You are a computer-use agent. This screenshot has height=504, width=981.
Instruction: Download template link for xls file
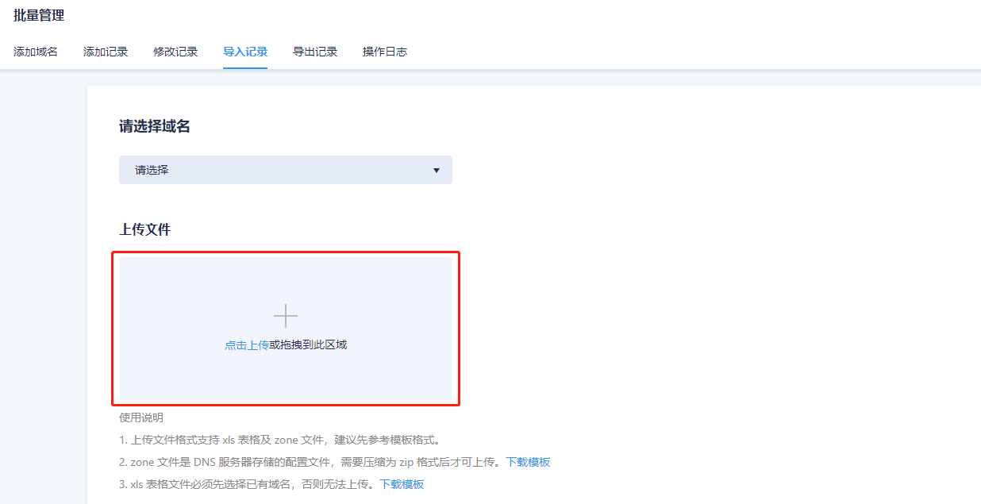click(x=402, y=484)
